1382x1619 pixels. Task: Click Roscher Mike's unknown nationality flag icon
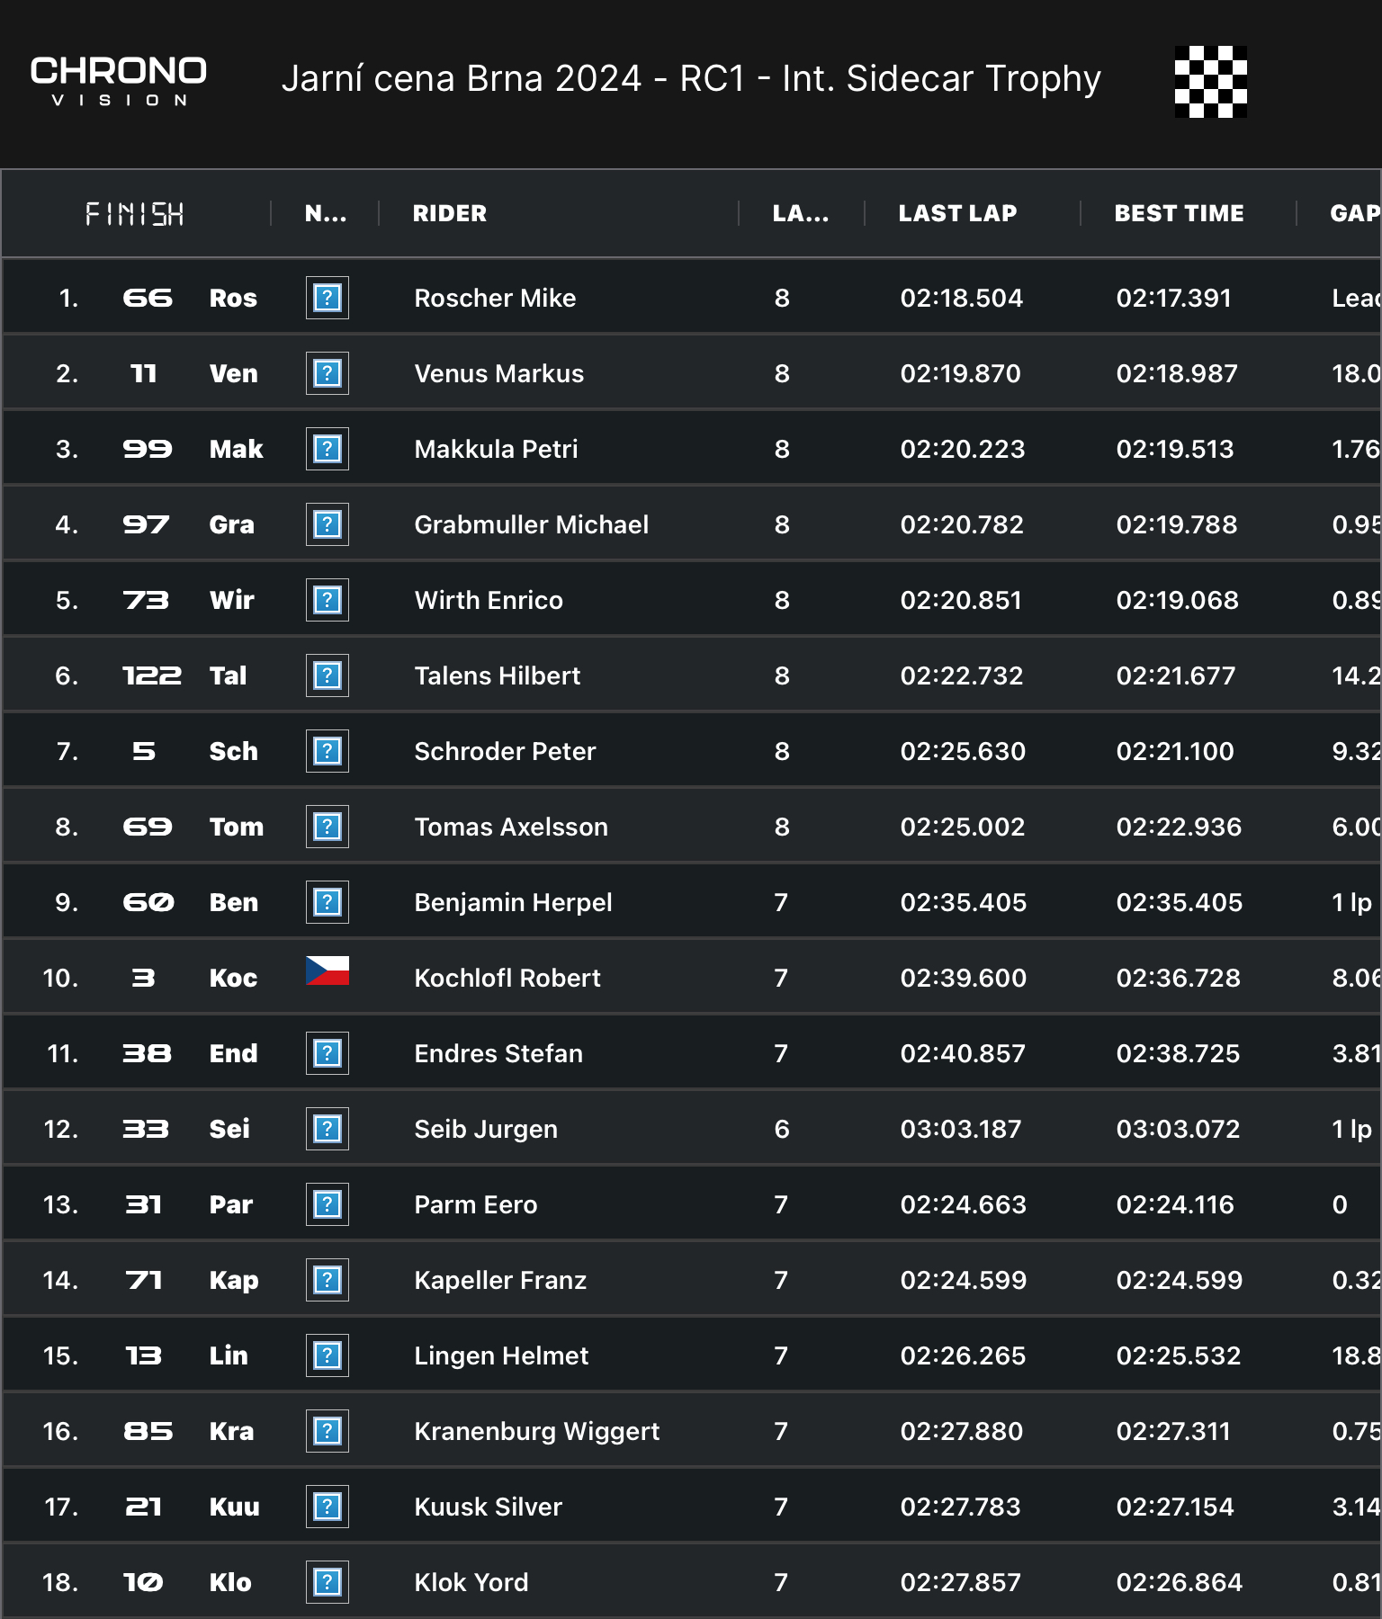(x=327, y=298)
